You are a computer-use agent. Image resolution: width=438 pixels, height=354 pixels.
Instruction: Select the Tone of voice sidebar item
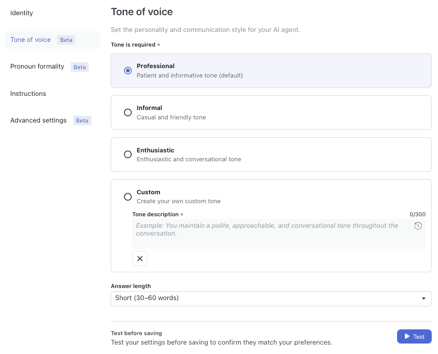(x=30, y=39)
